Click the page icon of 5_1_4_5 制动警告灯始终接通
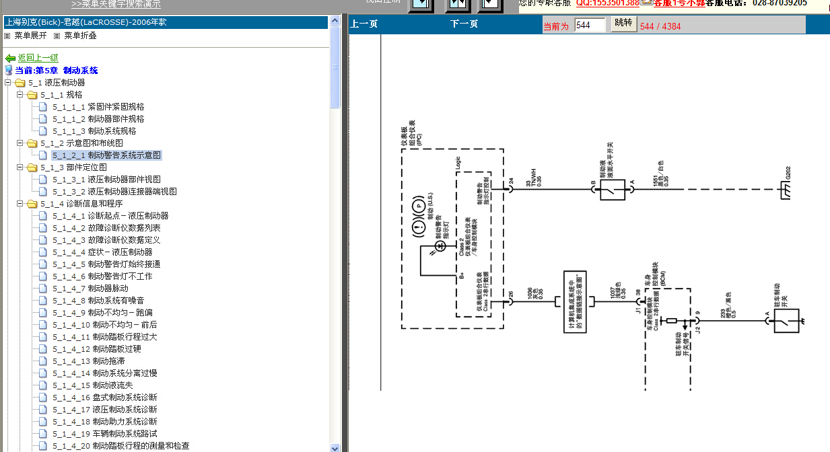Image resolution: width=830 pixels, height=452 pixels. pos(44,264)
